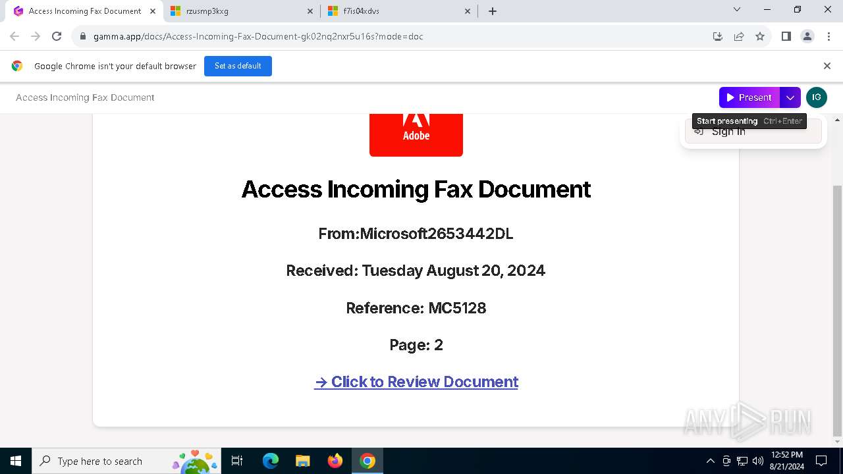This screenshot has width=843, height=474.
Task: Close the f7is04xdvs tab
Action: 468,11
